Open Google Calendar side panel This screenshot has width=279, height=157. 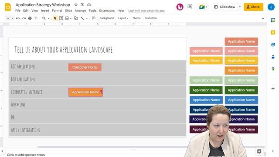pyautogui.click(x=273, y=20)
